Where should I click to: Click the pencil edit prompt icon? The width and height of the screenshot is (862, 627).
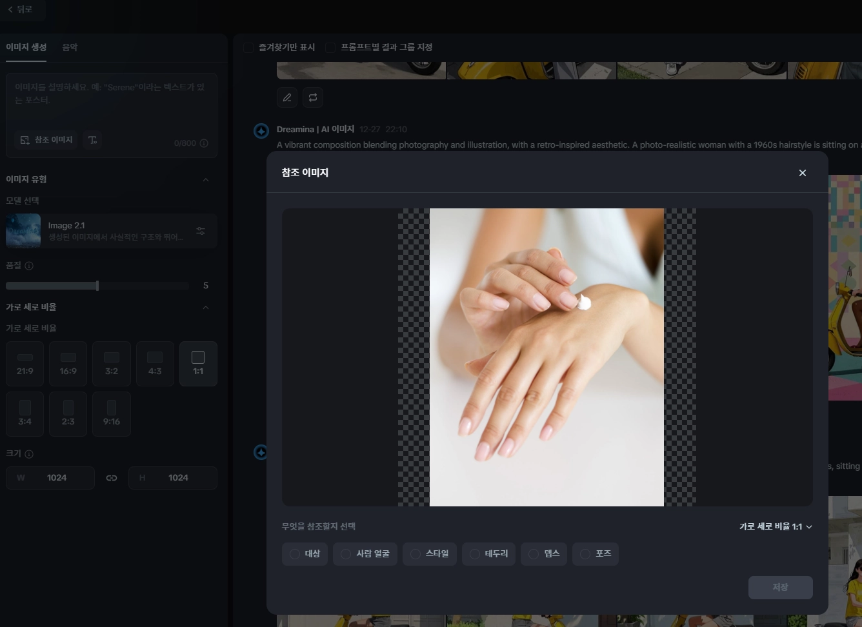[287, 97]
